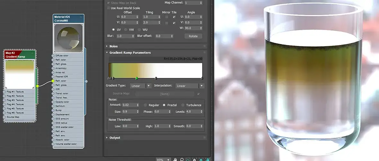Click the Flag #4: Texture socket
Screen dimensions: 379x161
pos(4,104)
